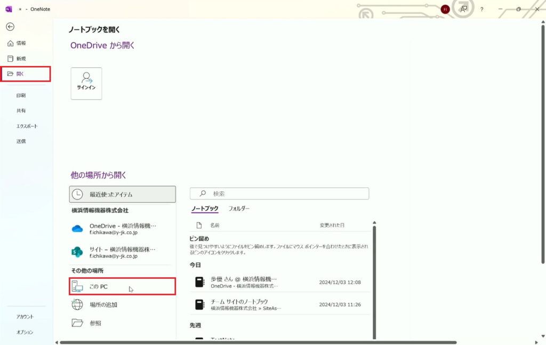Click 参照 (Browse) folder option
The image size is (546, 345).
pos(122,323)
